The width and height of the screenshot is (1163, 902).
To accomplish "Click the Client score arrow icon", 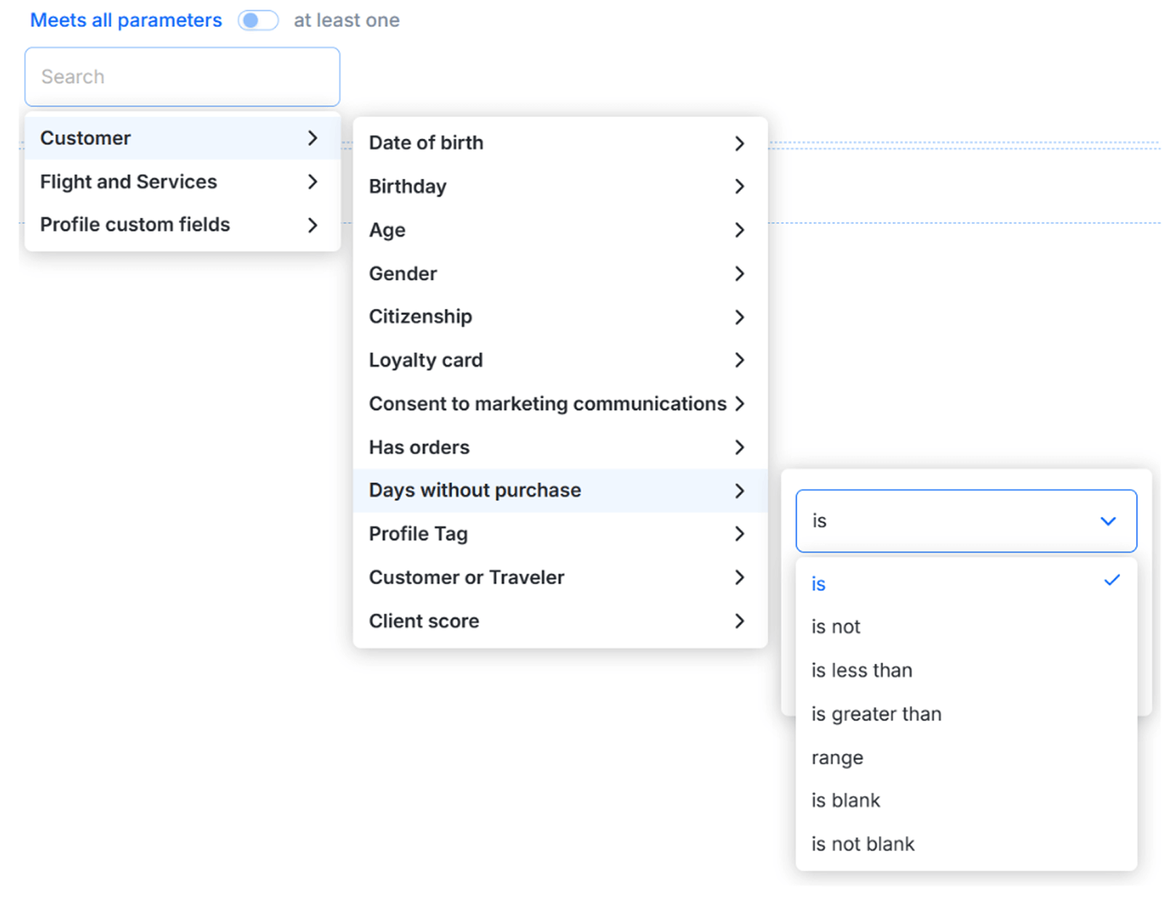I will (739, 621).
